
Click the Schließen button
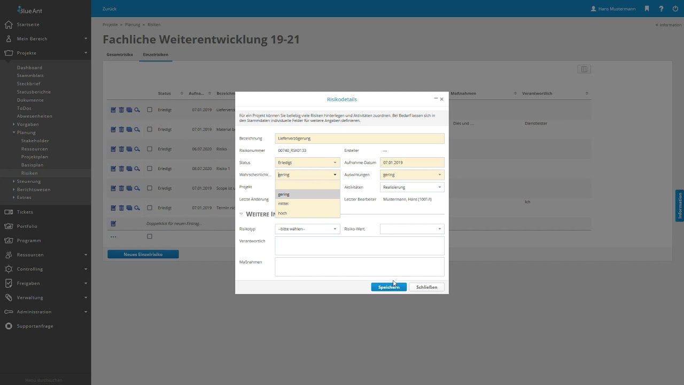click(x=426, y=287)
